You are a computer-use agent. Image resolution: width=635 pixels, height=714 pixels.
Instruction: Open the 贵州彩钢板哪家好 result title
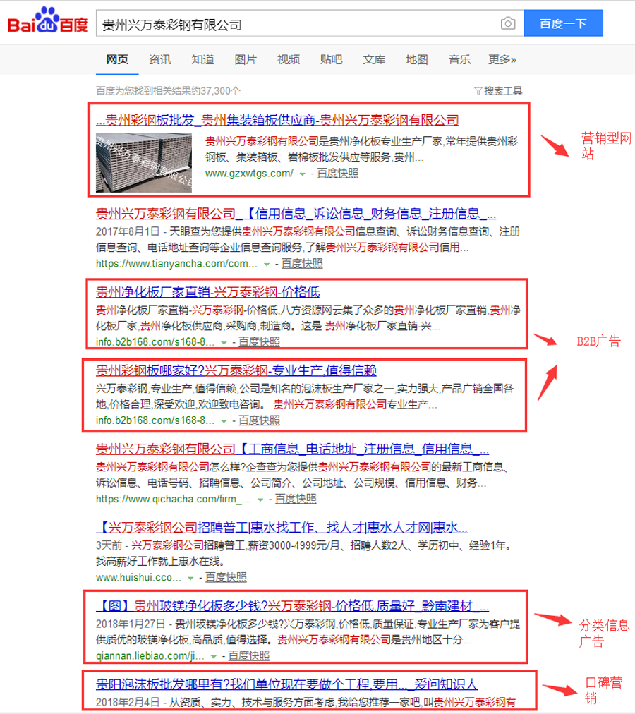[236, 370]
